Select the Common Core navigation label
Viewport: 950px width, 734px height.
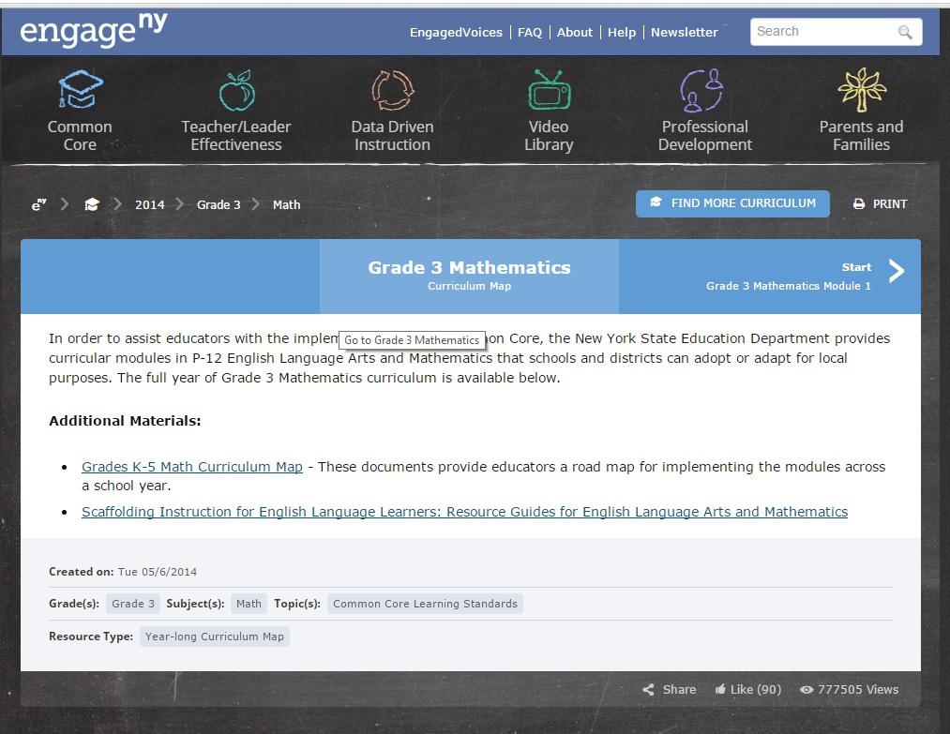(80, 136)
